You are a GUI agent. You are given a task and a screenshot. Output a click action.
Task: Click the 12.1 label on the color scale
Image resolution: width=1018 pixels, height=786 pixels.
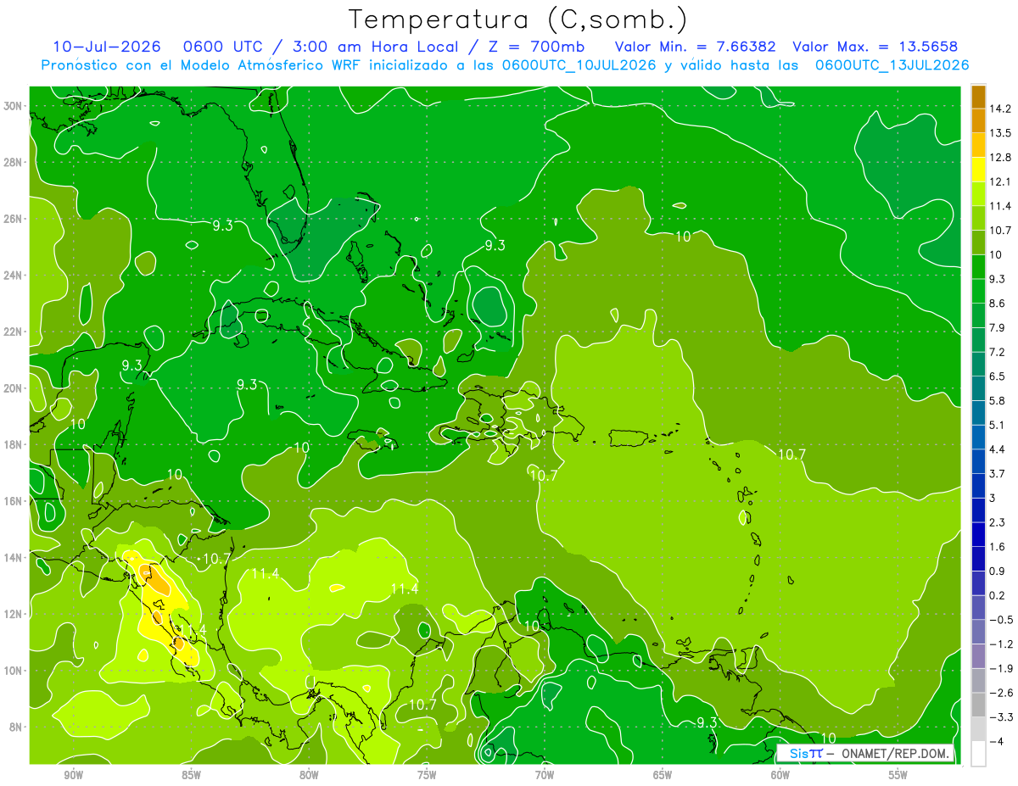pos(1000,181)
